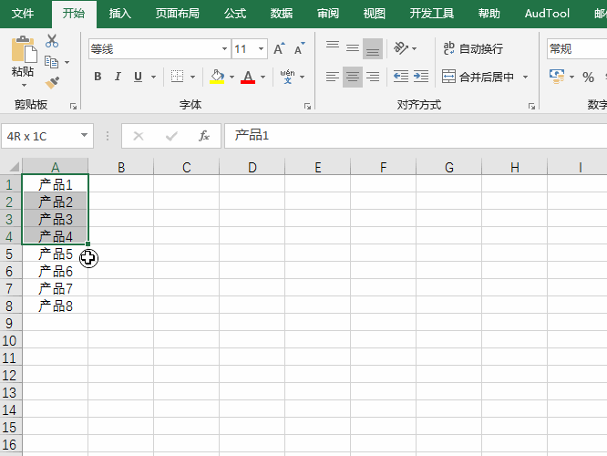This screenshot has height=456, width=607.
Task: Toggle center horizontal alignment
Action: tap(353, 77)
